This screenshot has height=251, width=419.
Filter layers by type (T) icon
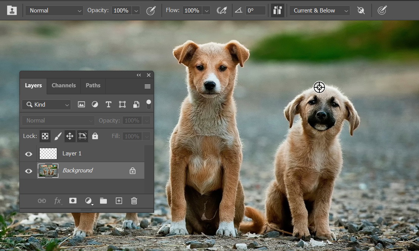108,105
